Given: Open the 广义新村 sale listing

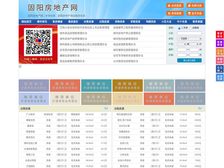Looking at the screenshot, I should (30, 114).
